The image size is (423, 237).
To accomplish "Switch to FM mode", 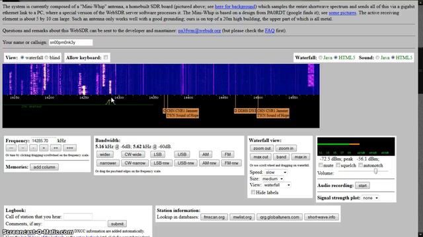I will 227,154.
